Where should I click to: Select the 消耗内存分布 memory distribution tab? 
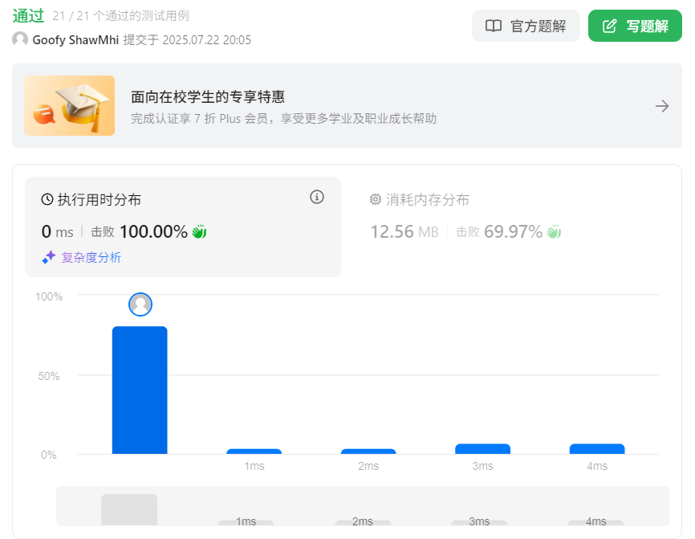427,200
